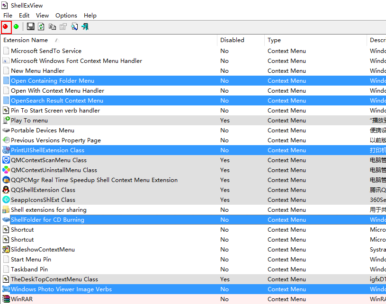This screenshot has height=304, width=386.
Task: Select Open With Context Menu Handler
Action: pyautogui.click(x=193, y=91)
